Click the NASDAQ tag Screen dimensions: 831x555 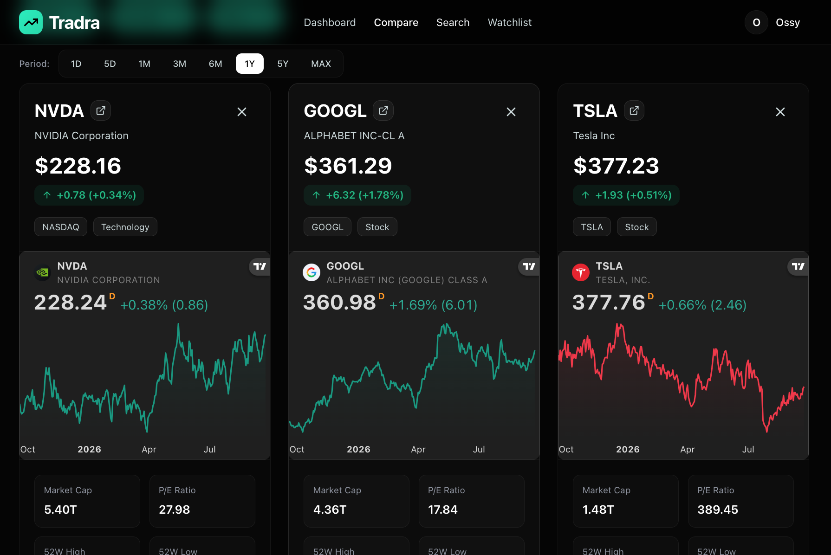61,227
